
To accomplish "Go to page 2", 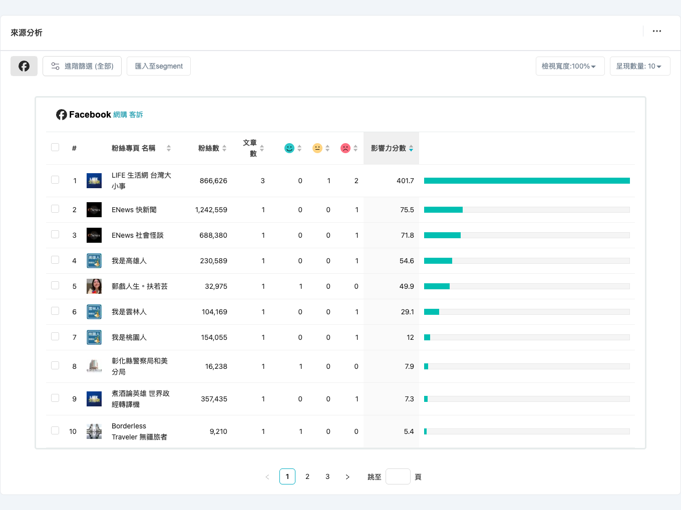I will [x=307, y=476].
